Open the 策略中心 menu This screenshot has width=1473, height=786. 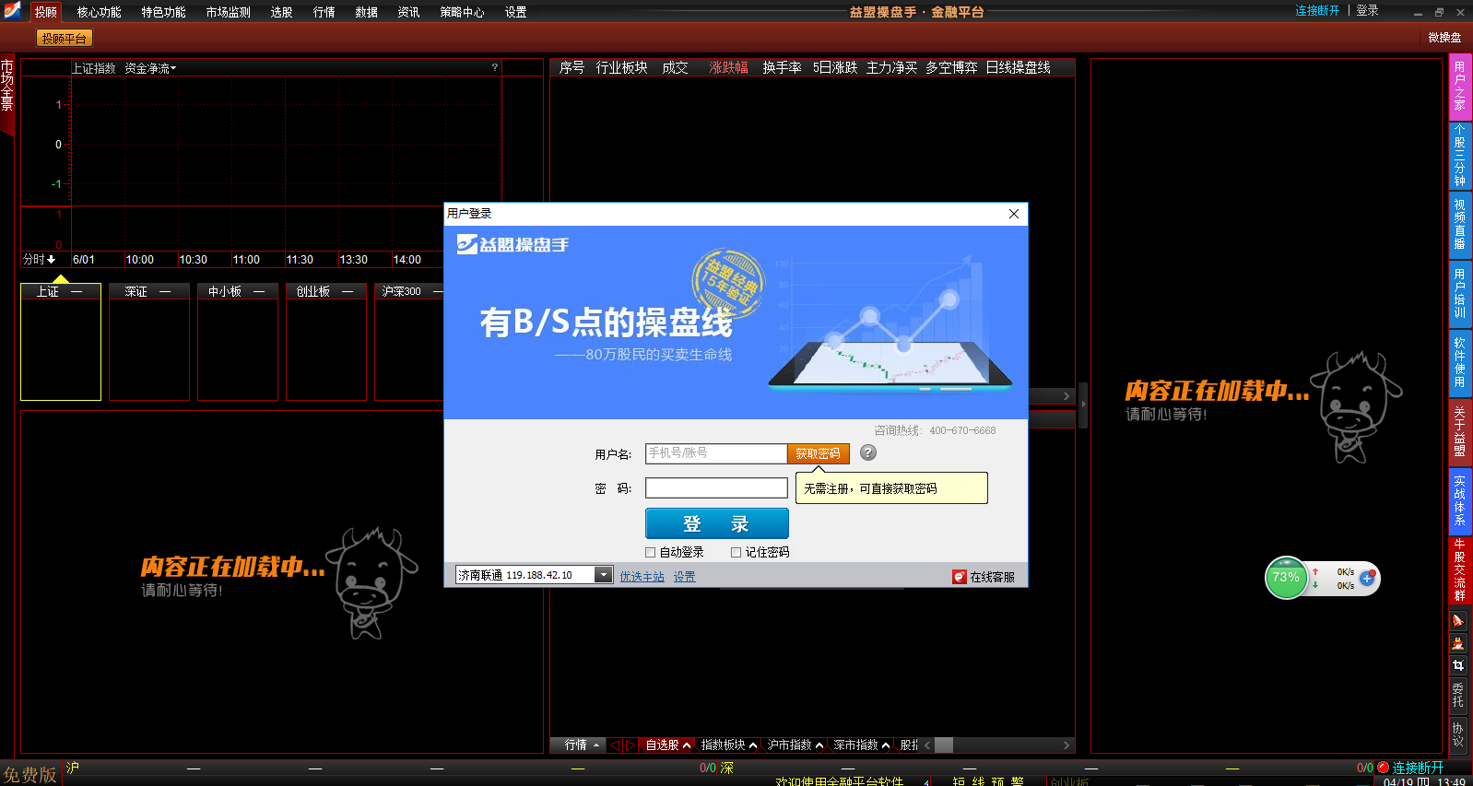pyautogui.click(x=462, y=12)
